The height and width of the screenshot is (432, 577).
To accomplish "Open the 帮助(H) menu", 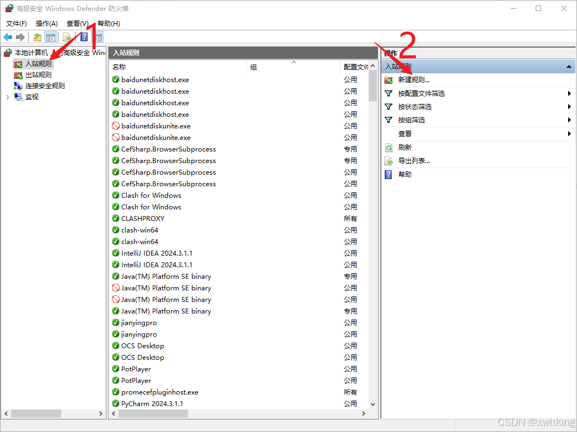I will (109, 24).
